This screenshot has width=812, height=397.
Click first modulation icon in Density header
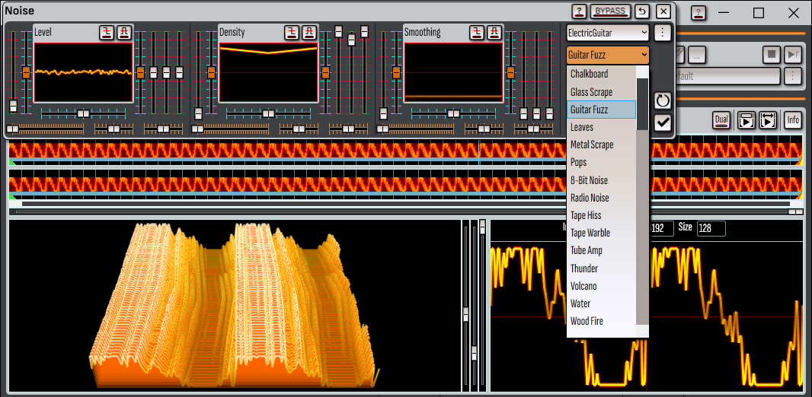pos(292,32)
